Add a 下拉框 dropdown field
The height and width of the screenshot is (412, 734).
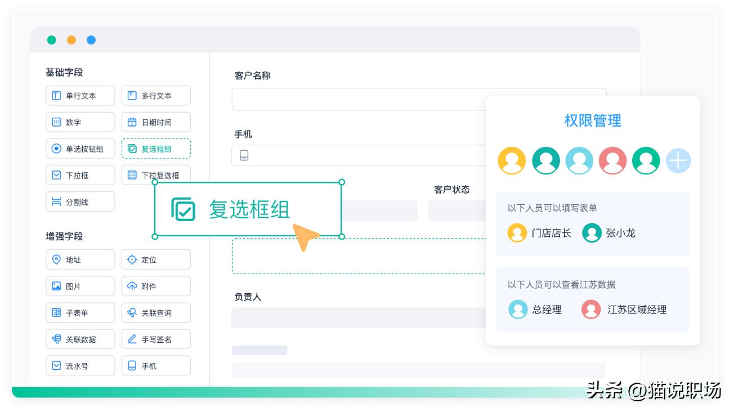click(80, 175)
